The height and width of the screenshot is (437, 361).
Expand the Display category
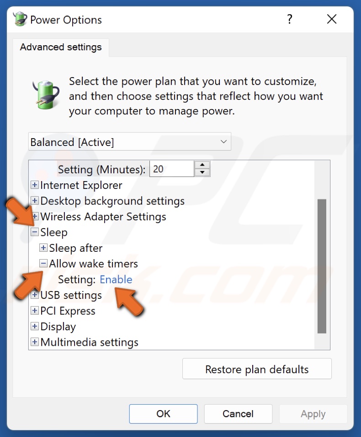[34, 327]
